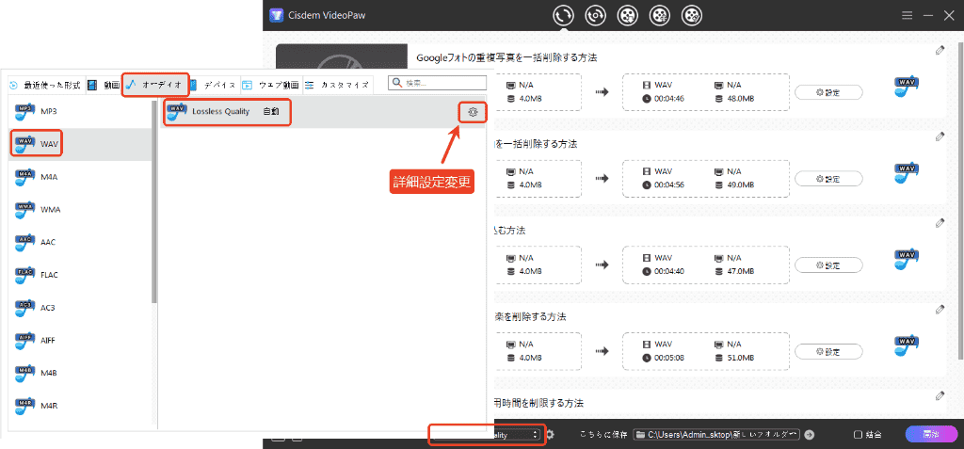Click output size 48.0MB
The height and width of the screenshot is (449, 964).
(x=740, y=99)
